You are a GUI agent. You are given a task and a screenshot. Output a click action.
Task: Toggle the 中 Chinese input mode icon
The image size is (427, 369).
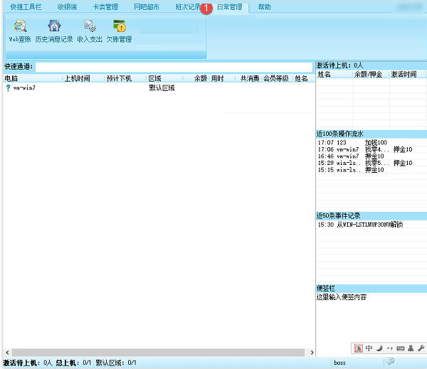coord(369,348)
